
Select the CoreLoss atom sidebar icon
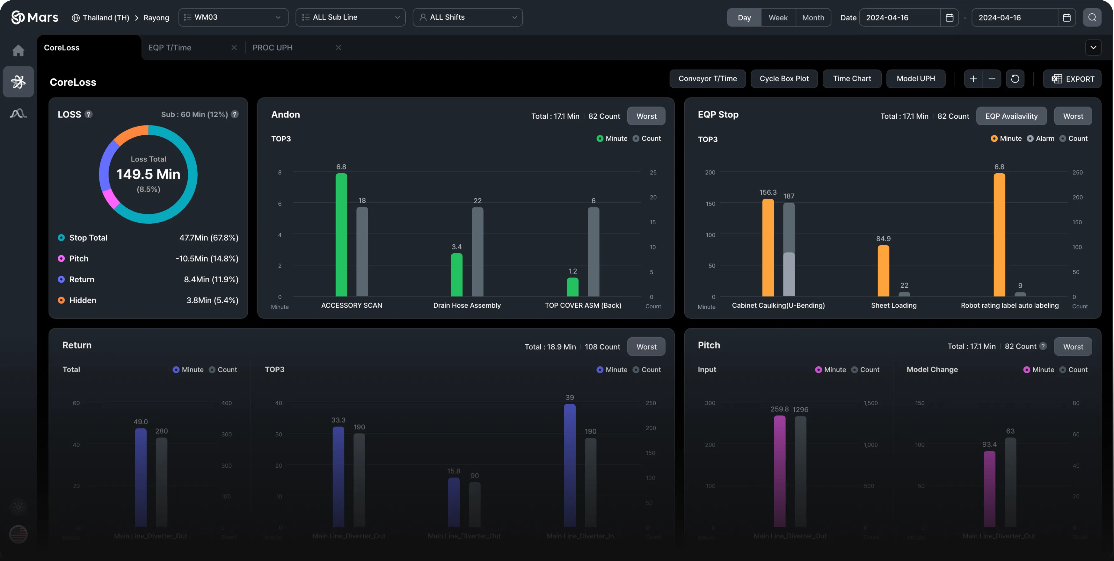pyautogui.click(x=18, y=82)
